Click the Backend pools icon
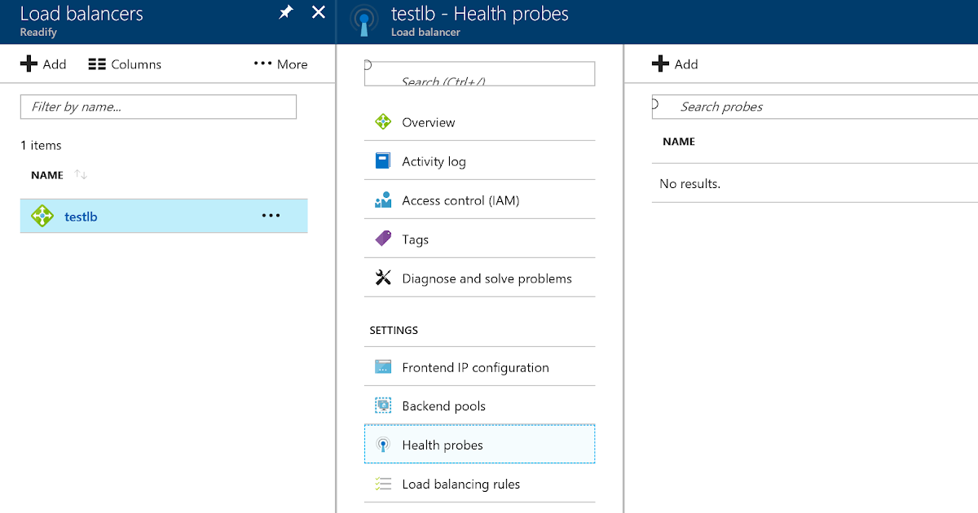Viewport: 978px width, 513px height. click(x=383, y=406)
